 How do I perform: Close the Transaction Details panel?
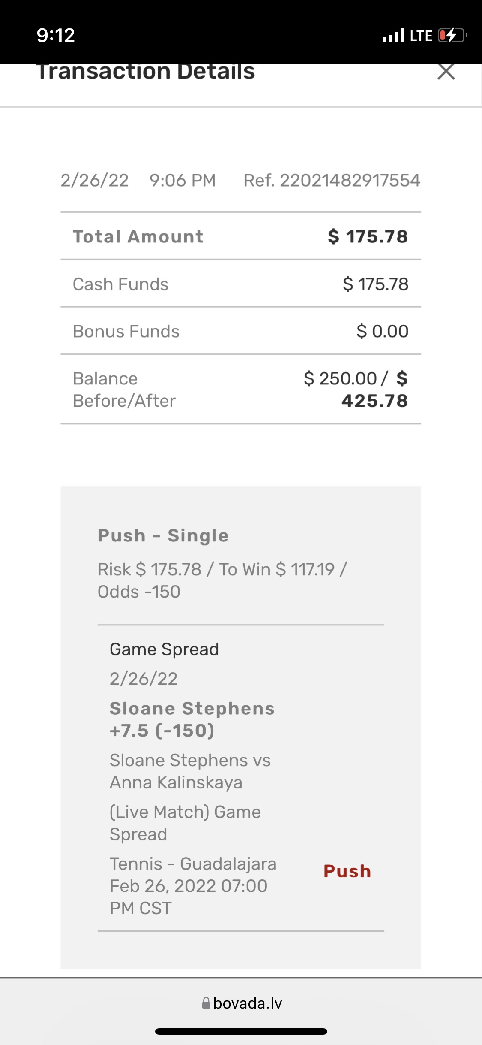pos(446,72)
